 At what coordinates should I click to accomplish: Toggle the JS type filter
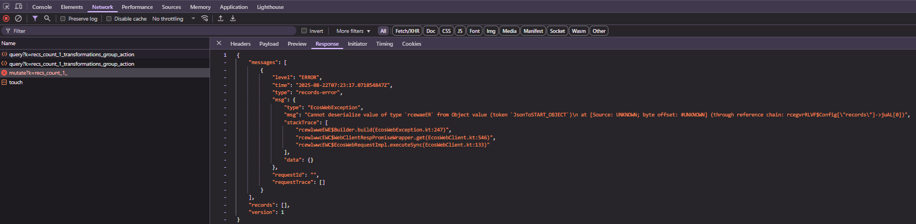click(x=460, y=31)
